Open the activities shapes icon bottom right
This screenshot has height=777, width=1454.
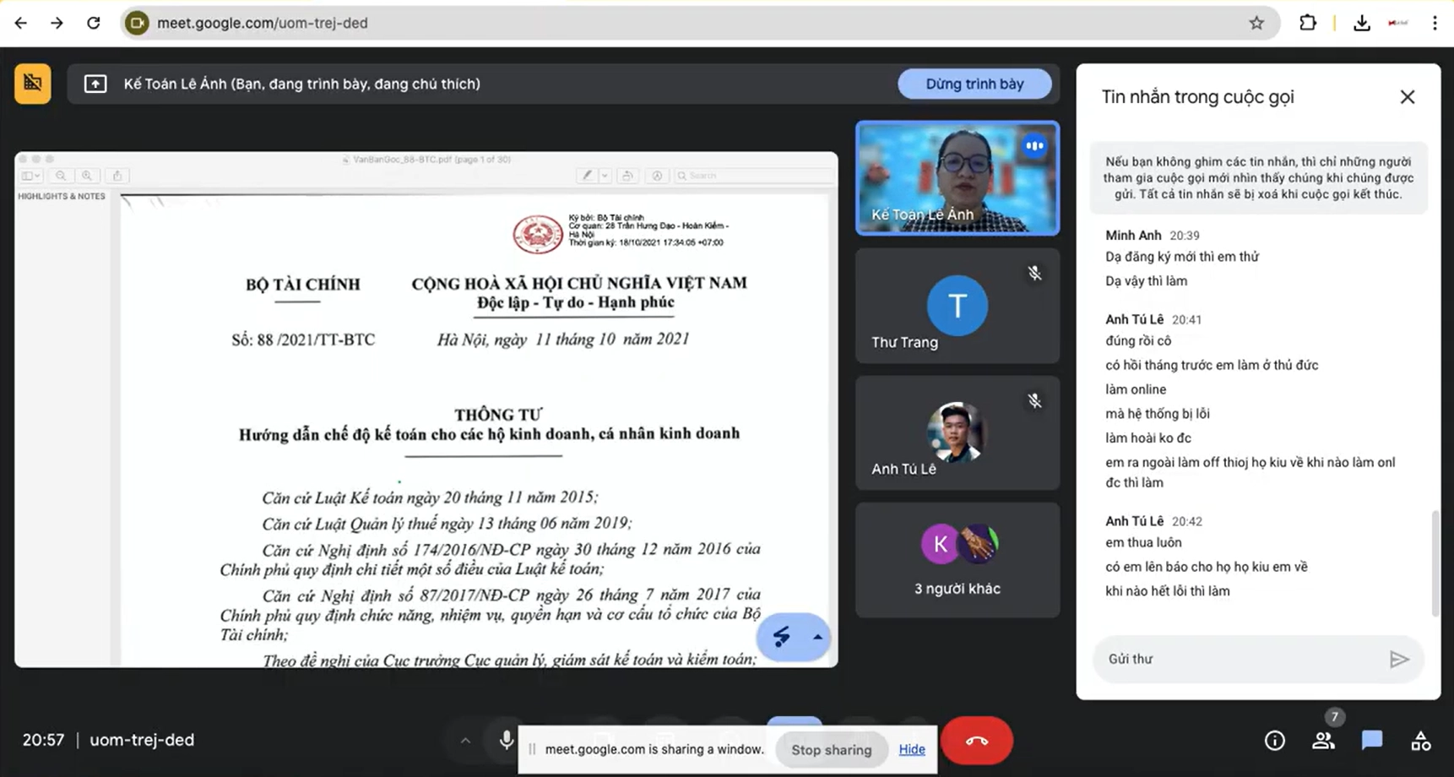(x=1421, y=741)
